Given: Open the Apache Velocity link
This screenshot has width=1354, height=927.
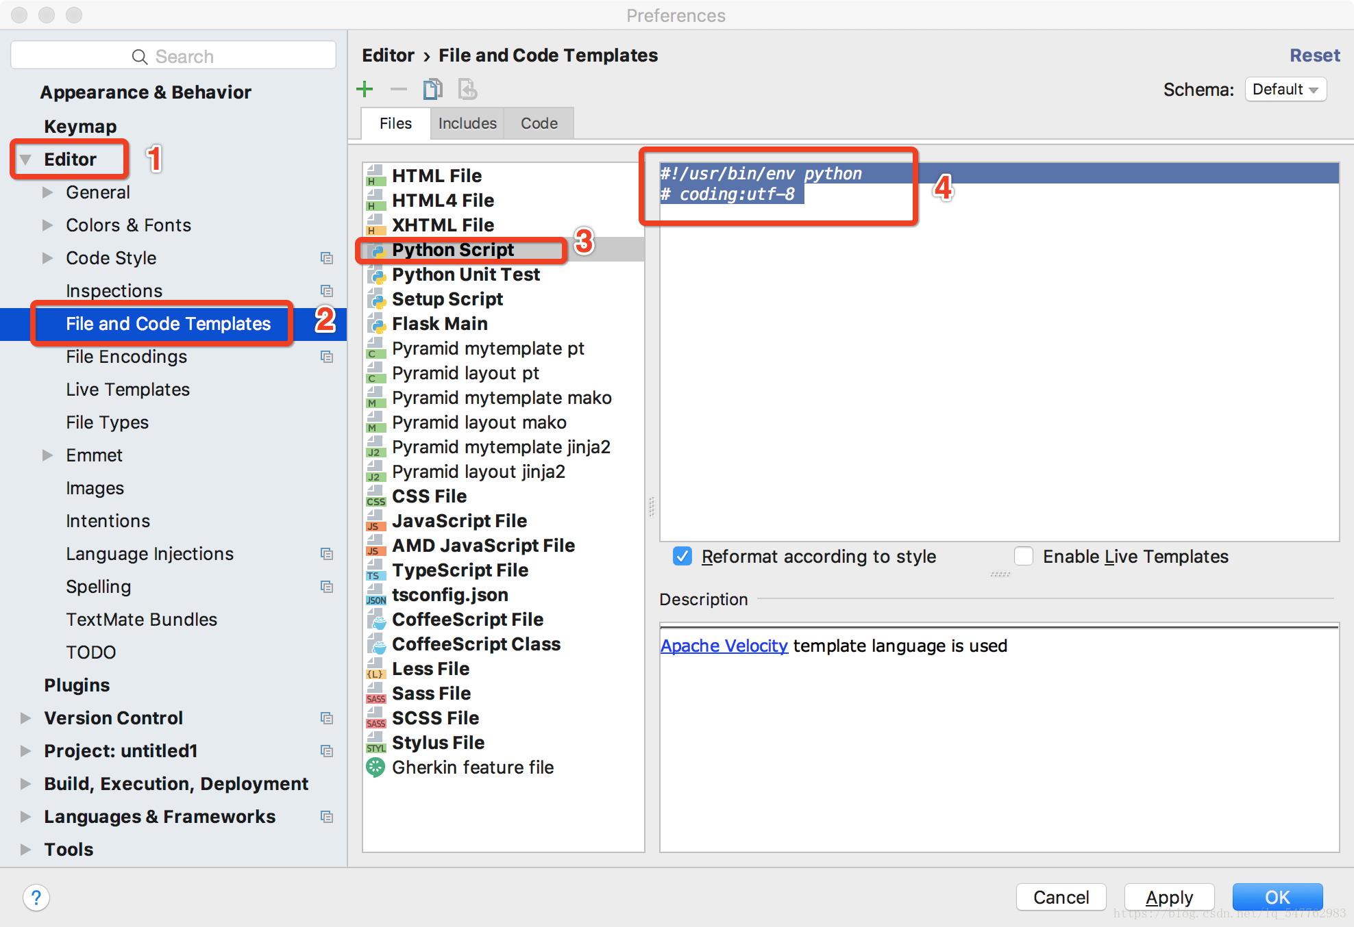Looking at the screenshot, I should [x=724, y=646].
